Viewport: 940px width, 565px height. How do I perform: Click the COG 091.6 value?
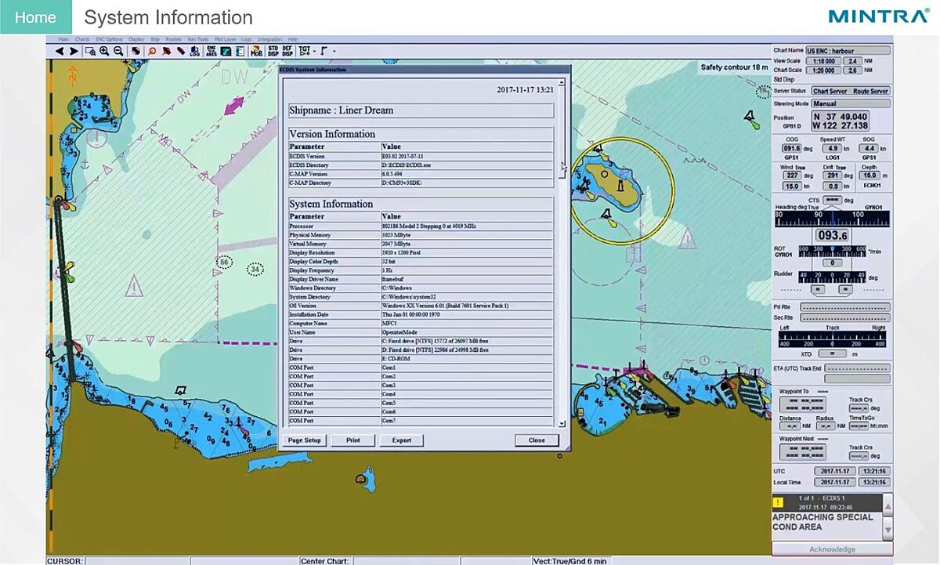[792, 148]
